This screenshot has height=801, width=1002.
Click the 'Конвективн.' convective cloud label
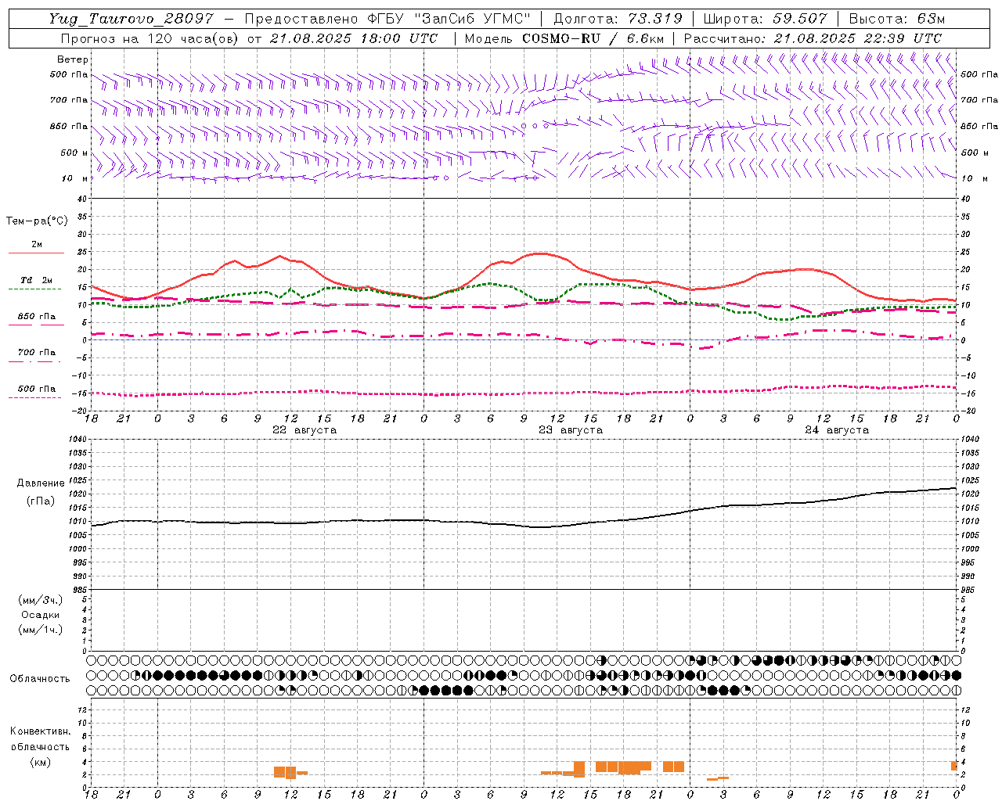[41, 731]
